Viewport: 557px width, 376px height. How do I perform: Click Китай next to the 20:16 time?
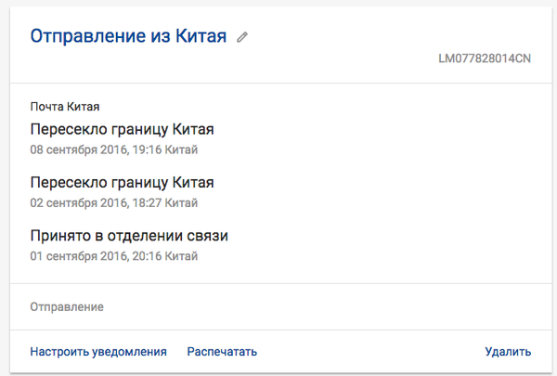[185, 254]
